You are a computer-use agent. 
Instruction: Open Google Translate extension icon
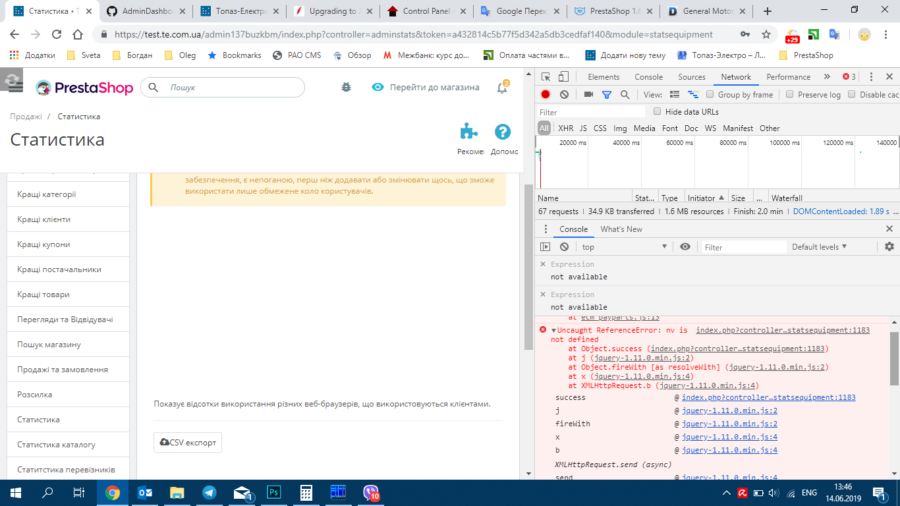pos(834,34)
